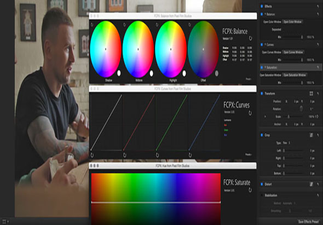Screen dimensions: 323x225
Task: Add keyframe for Scale
Action: [x=317, y=117]
